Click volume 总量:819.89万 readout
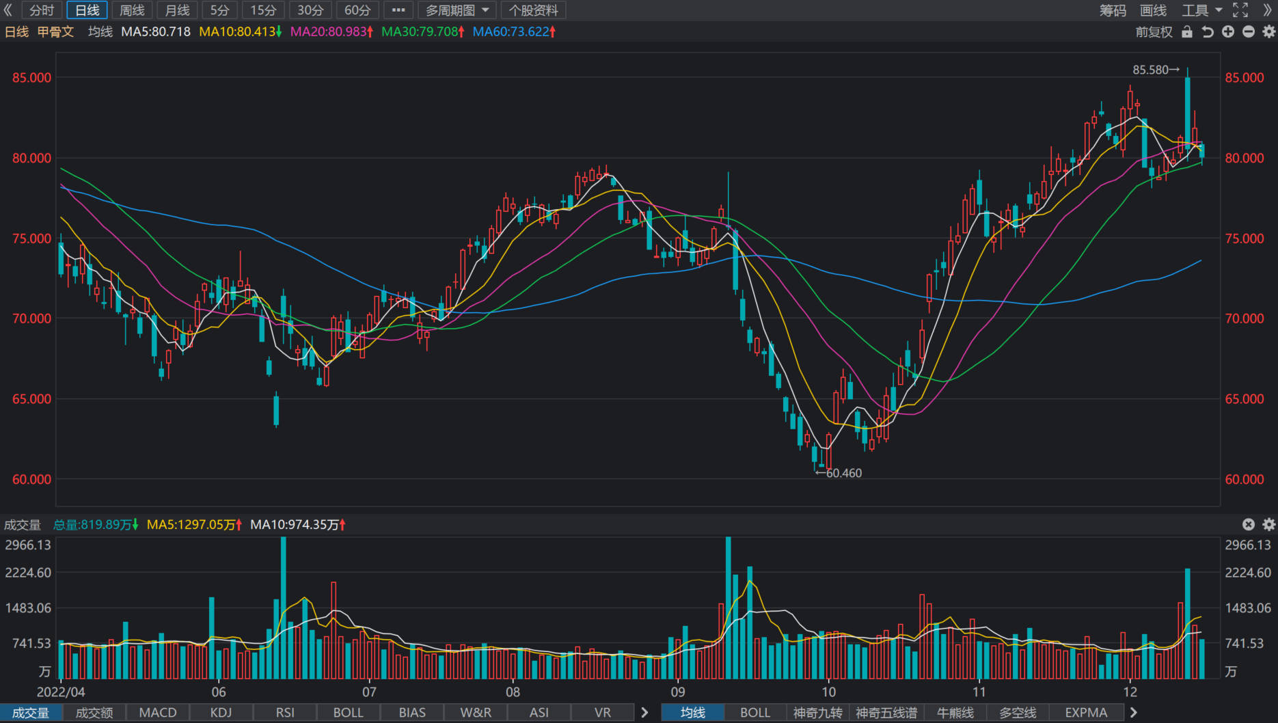This screenshot has height=723, width=1278. (96, 525)
